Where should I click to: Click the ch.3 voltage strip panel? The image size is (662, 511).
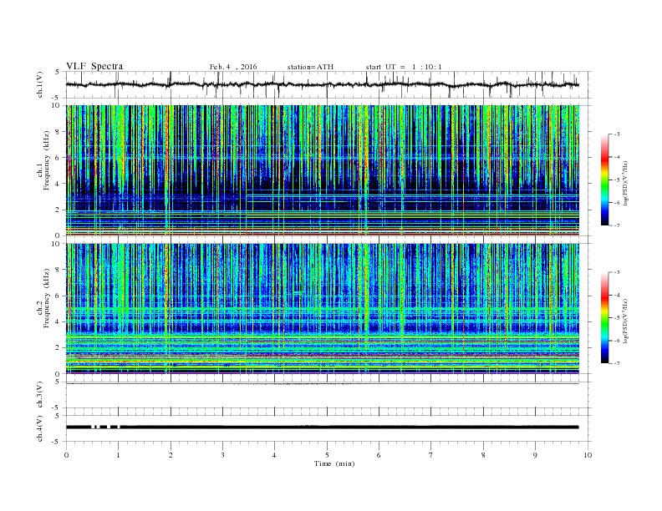click(328, 395)
